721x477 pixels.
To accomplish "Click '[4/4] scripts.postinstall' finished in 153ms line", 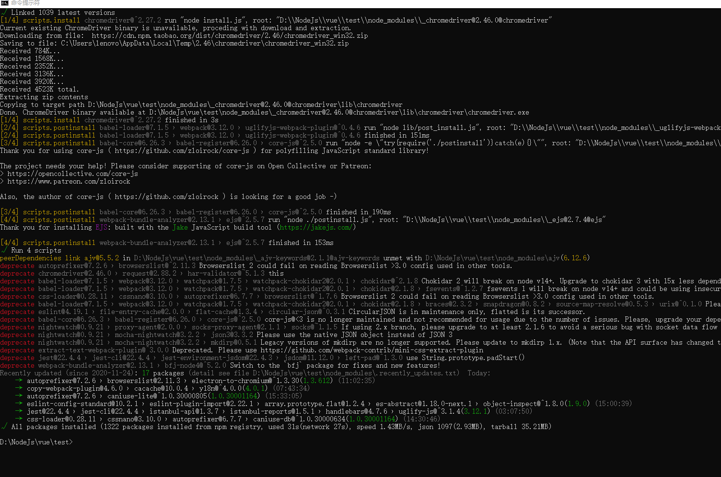I will tap(167, 243).
